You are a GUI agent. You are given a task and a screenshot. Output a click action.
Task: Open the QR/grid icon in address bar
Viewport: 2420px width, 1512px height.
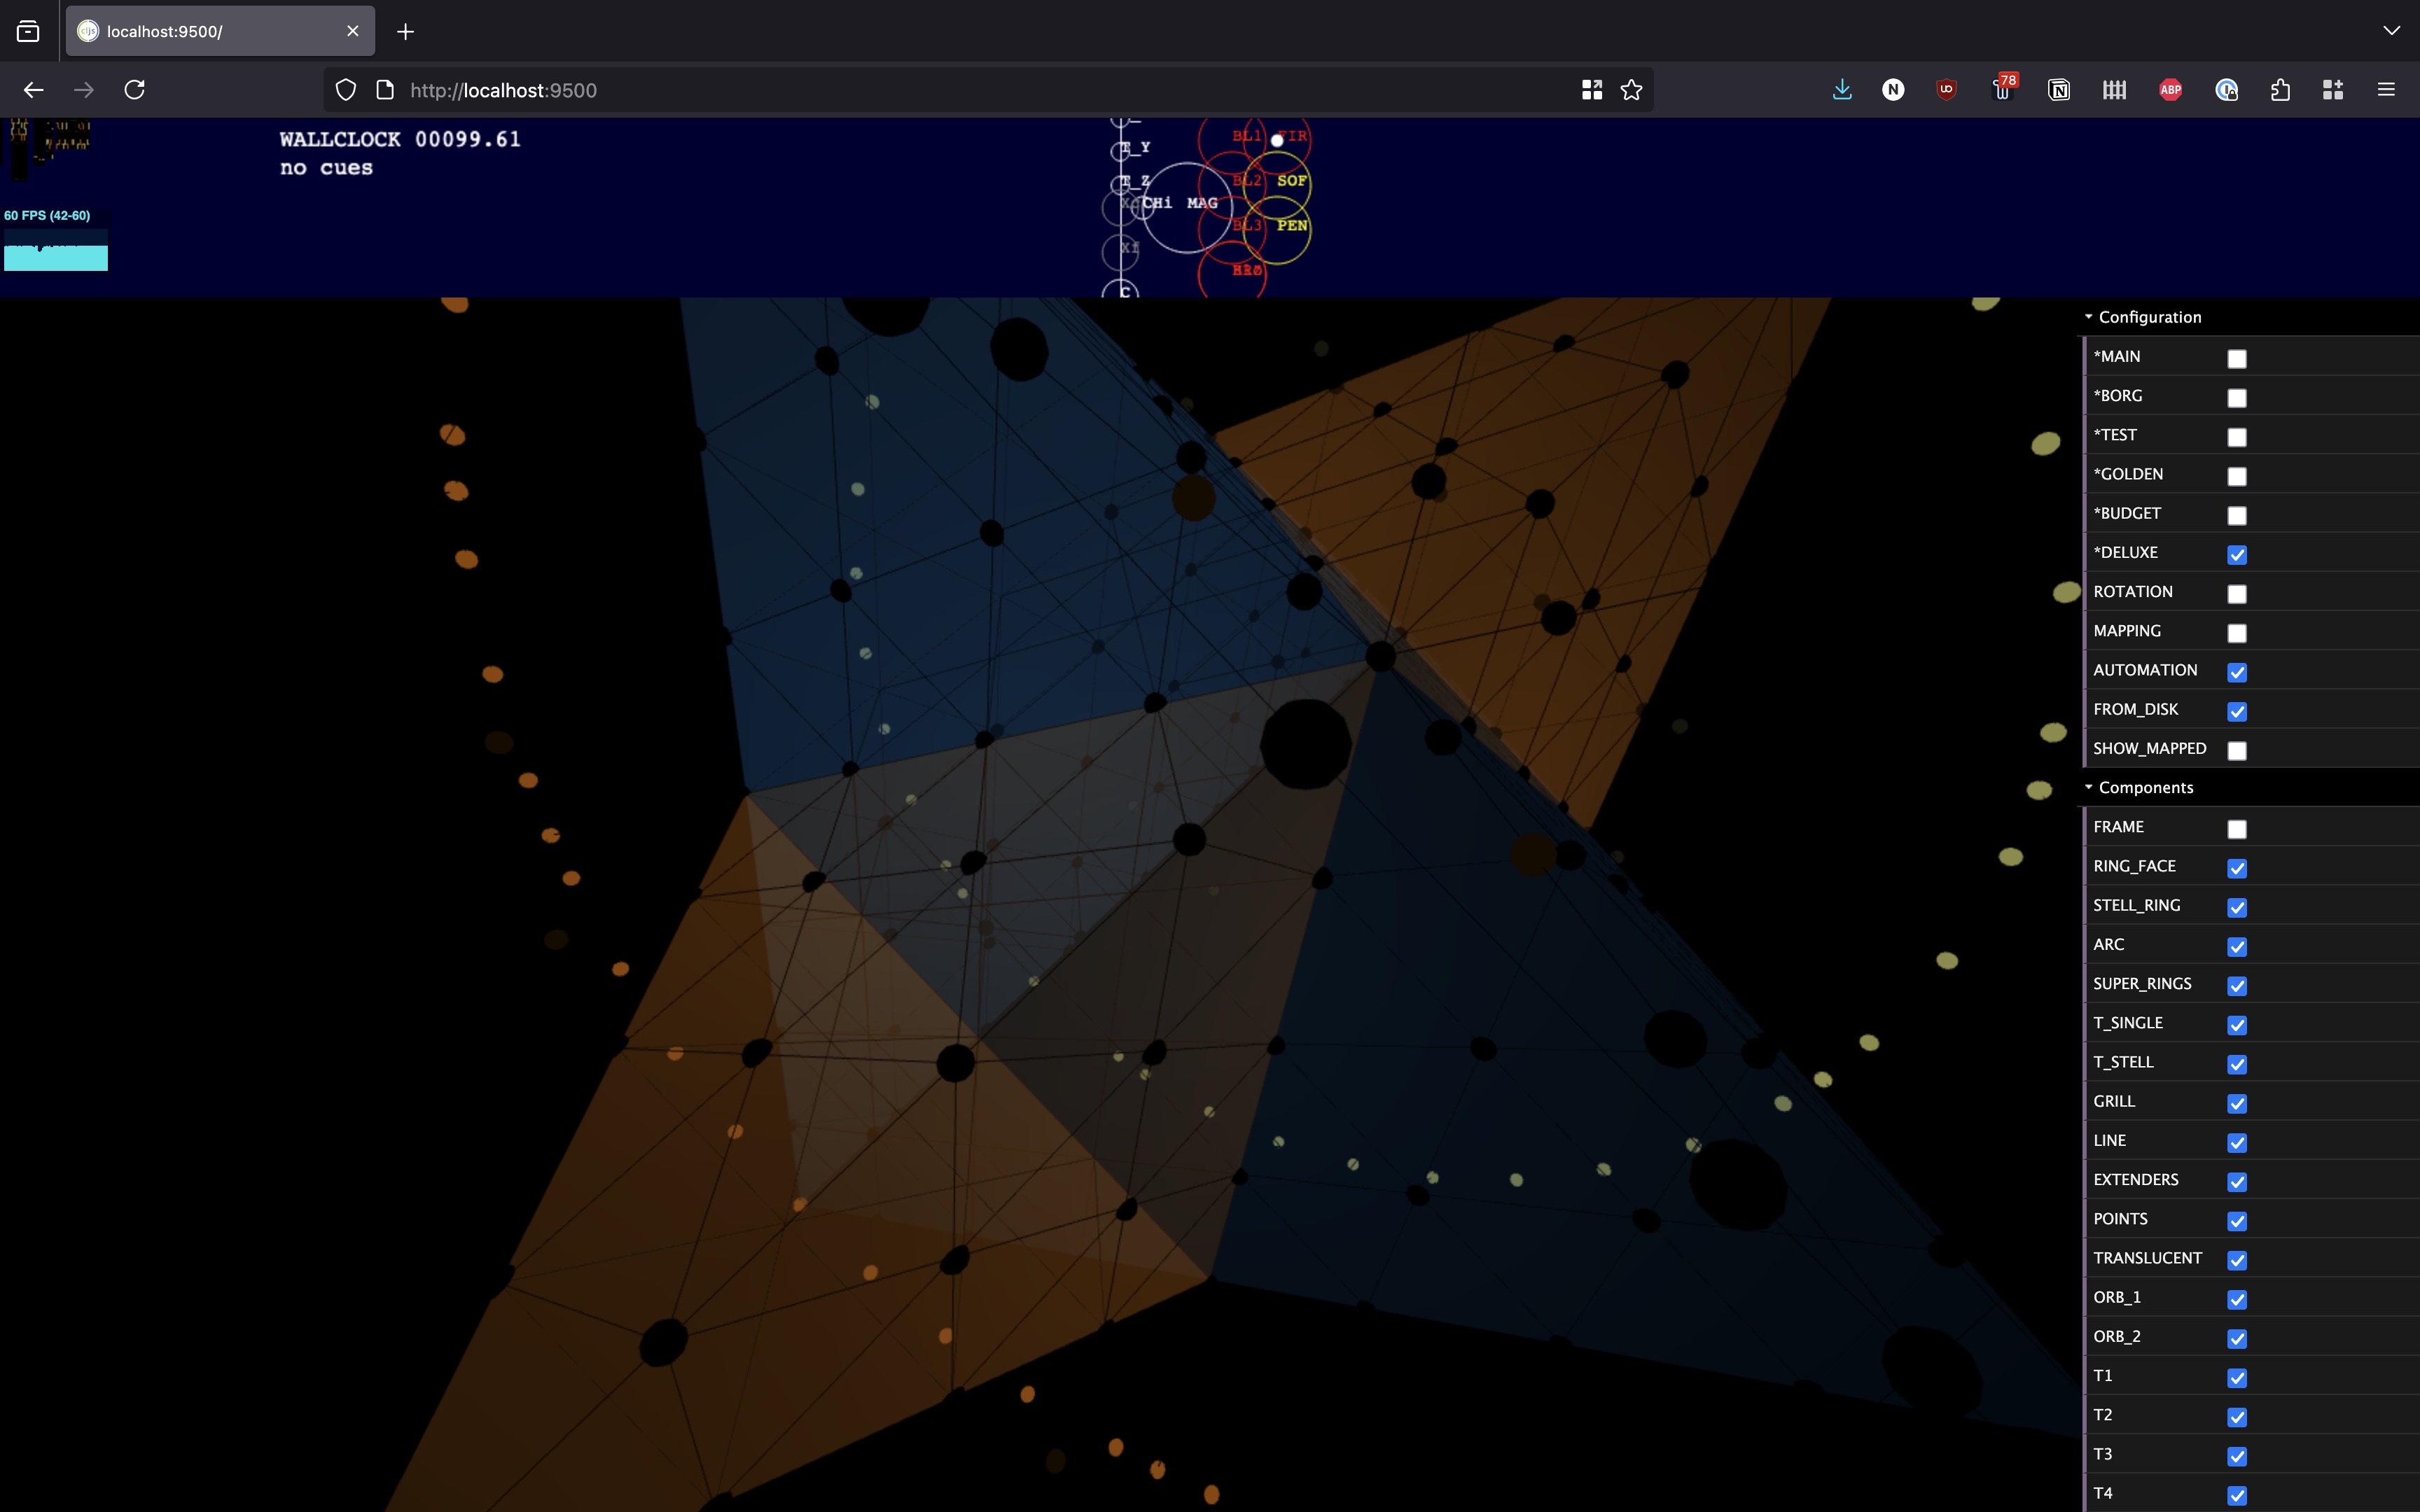point(1592,90)
